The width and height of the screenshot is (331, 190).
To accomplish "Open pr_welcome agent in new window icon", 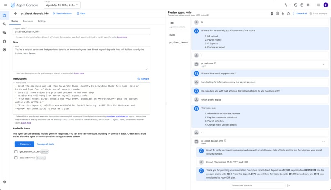I will pos(215,63).
